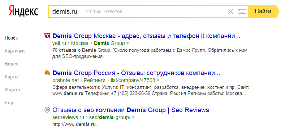The height and width of the screenshot is (137, 298).
Task: Click snippet line 'для SEO-продвижения.'
Action: pyautogui.click(x=78, y=56)
